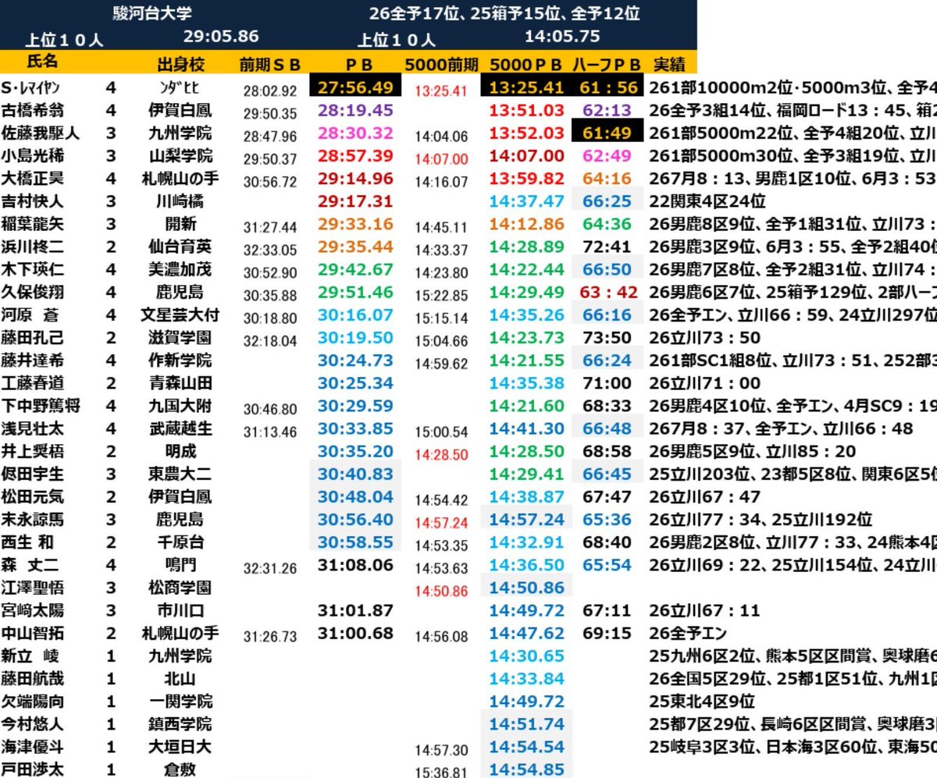
Task: Click the school cell 美濃加茂
Action: pyautogui.click(x=182, y=269)
